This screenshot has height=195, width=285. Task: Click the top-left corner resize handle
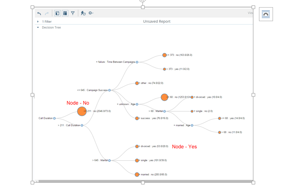click(x=32, y=7)
